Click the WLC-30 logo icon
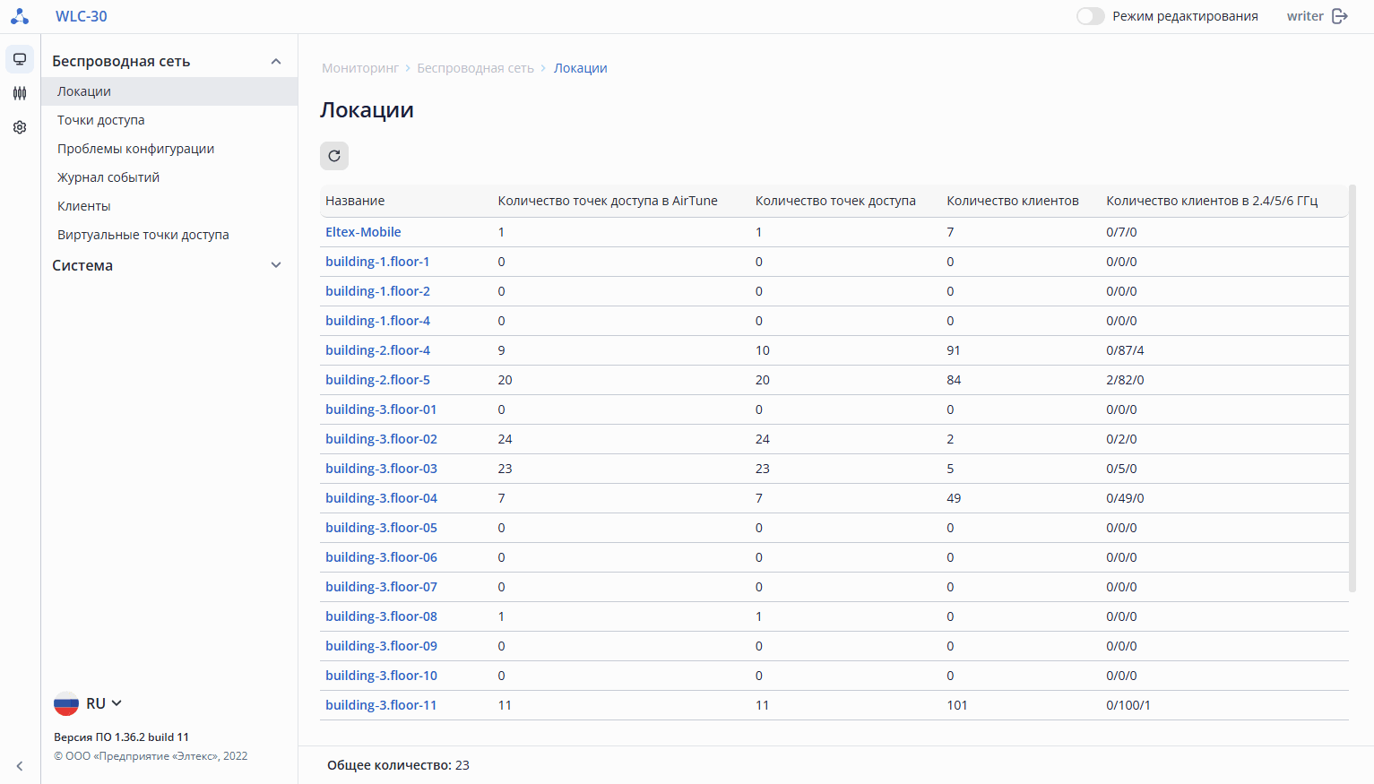This screenshot has width=1374, height=784. pos(20,16)
